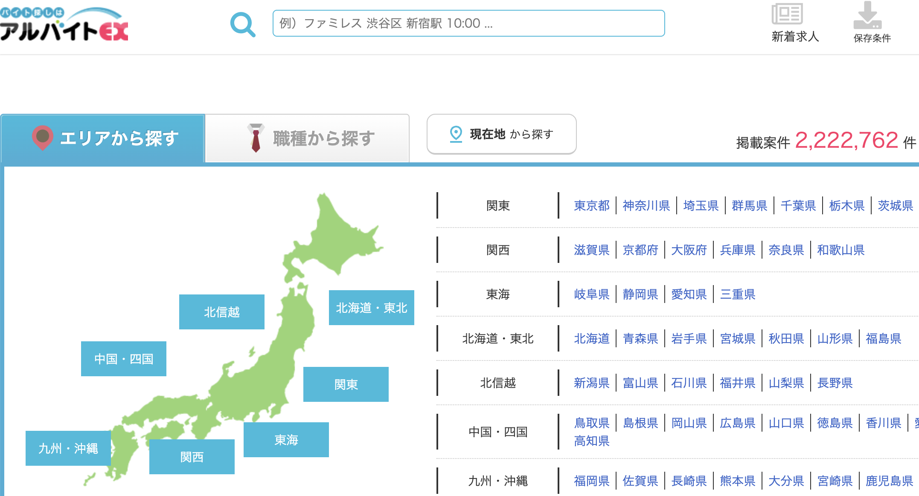Click the map pin icon on エリアから探す
The image size is (919, 496).
click(x=42, y=137)
